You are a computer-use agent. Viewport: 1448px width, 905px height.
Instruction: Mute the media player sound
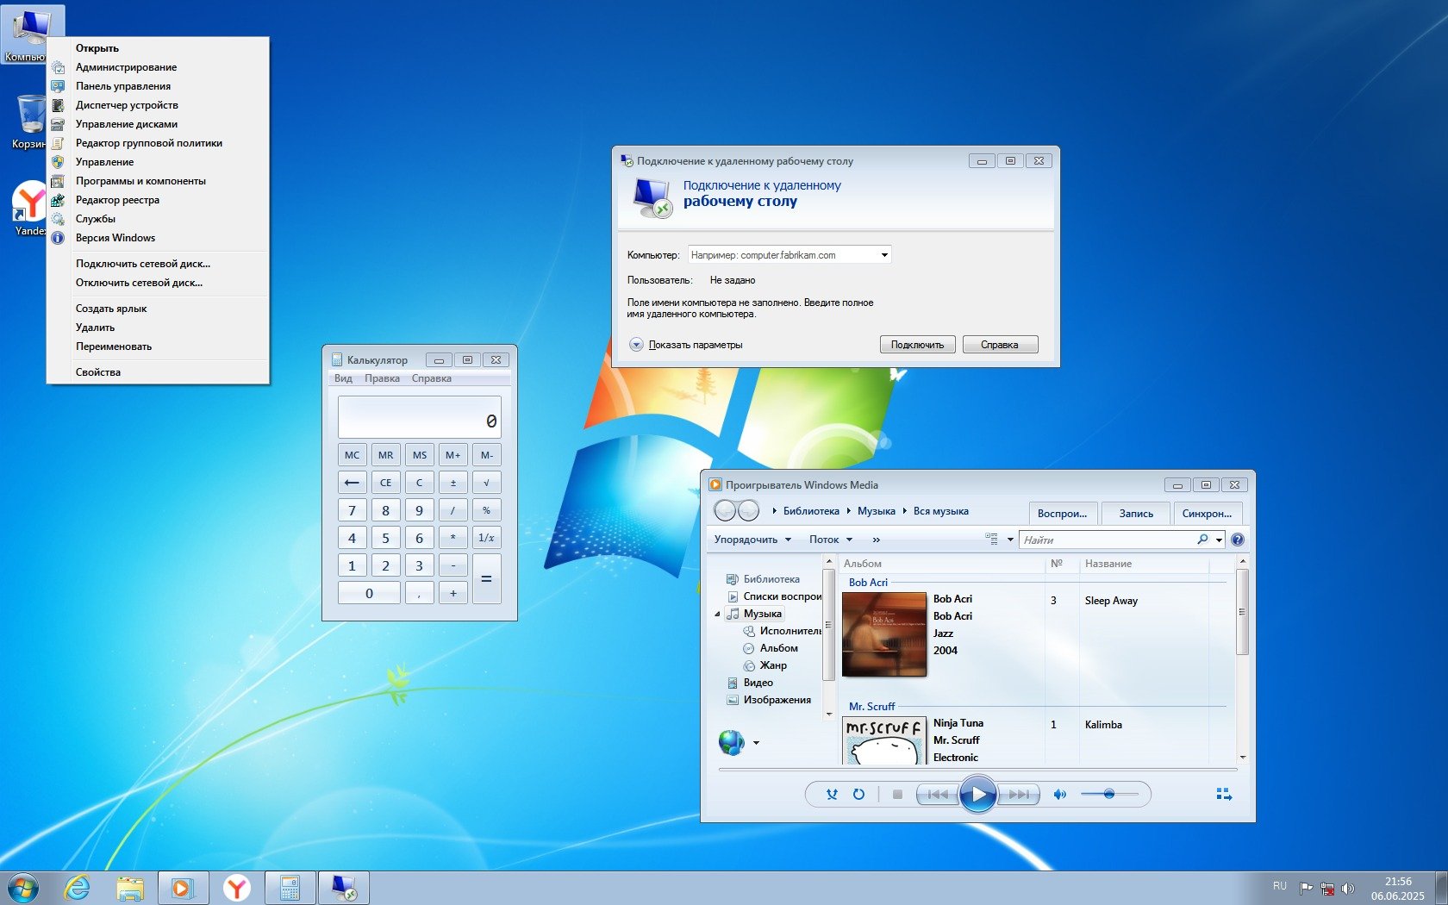[x=1060, y=795]
